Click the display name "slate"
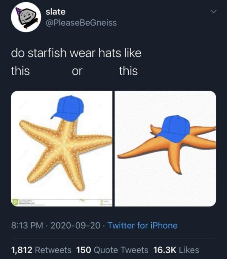 (55, 12)
